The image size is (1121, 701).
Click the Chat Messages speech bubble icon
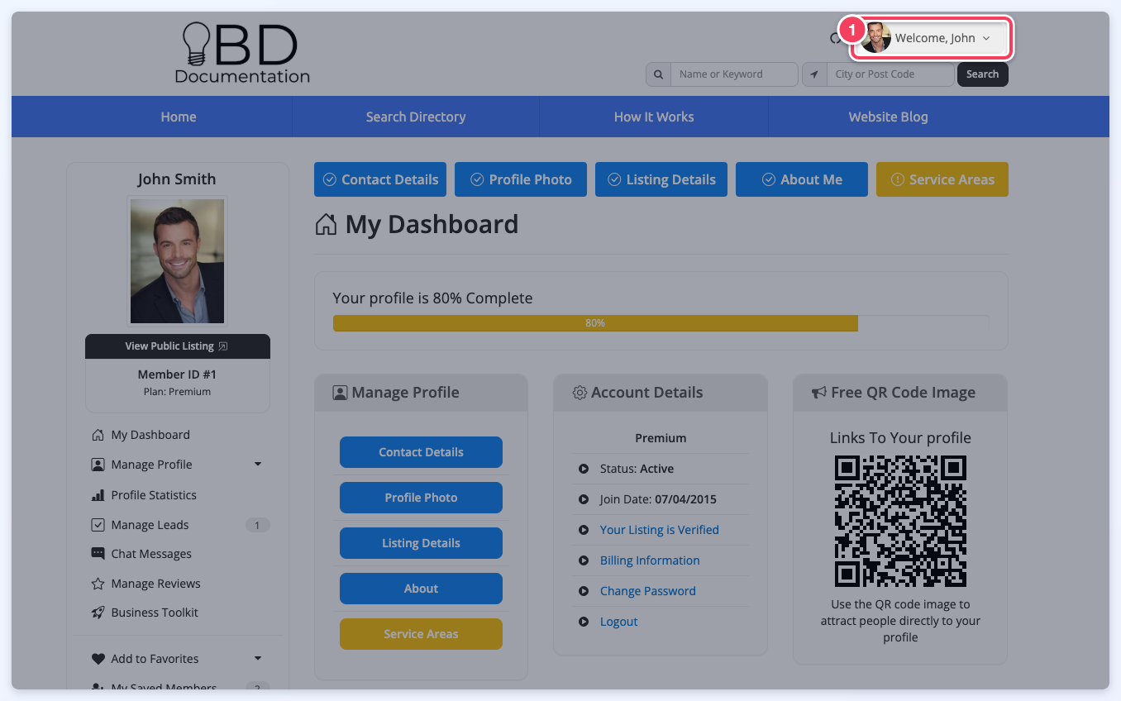98,554
